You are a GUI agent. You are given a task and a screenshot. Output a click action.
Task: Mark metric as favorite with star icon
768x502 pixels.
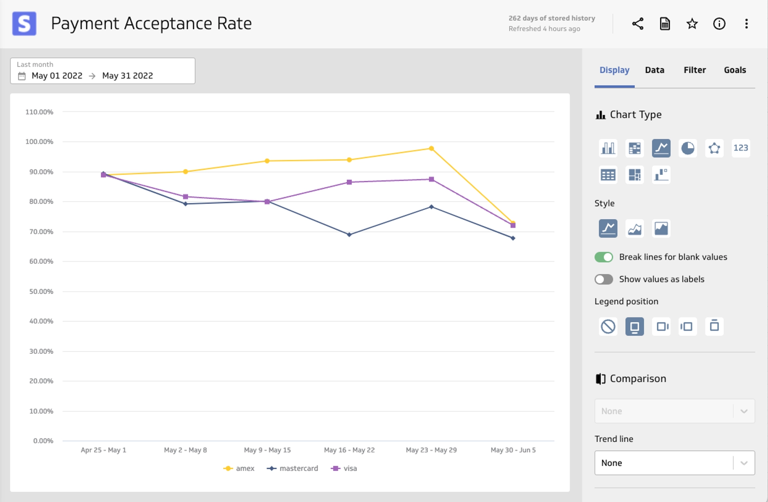pos(692,24)
